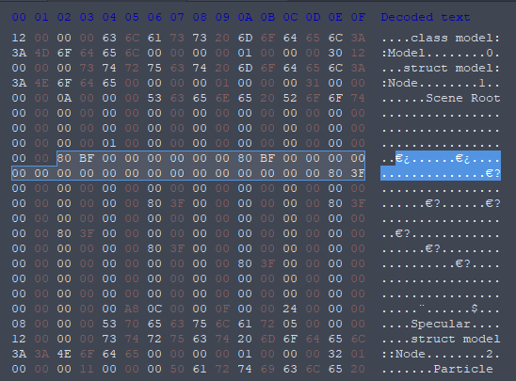
Task: Select "Specular" in the decoded text column
Action: (441, 324)
